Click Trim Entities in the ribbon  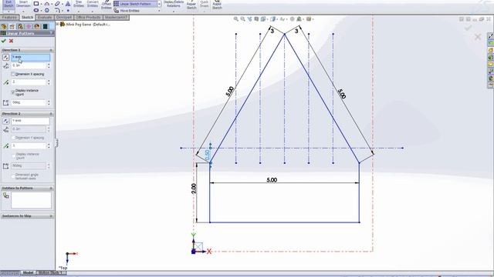tap(79, 5)
